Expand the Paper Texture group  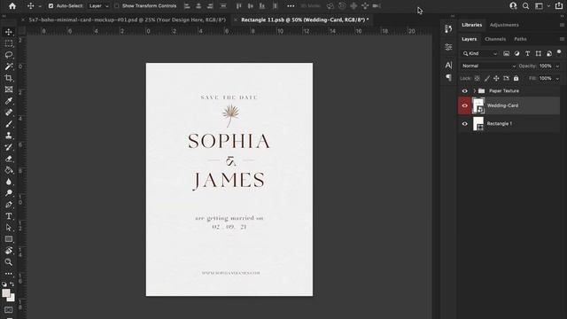475,90
